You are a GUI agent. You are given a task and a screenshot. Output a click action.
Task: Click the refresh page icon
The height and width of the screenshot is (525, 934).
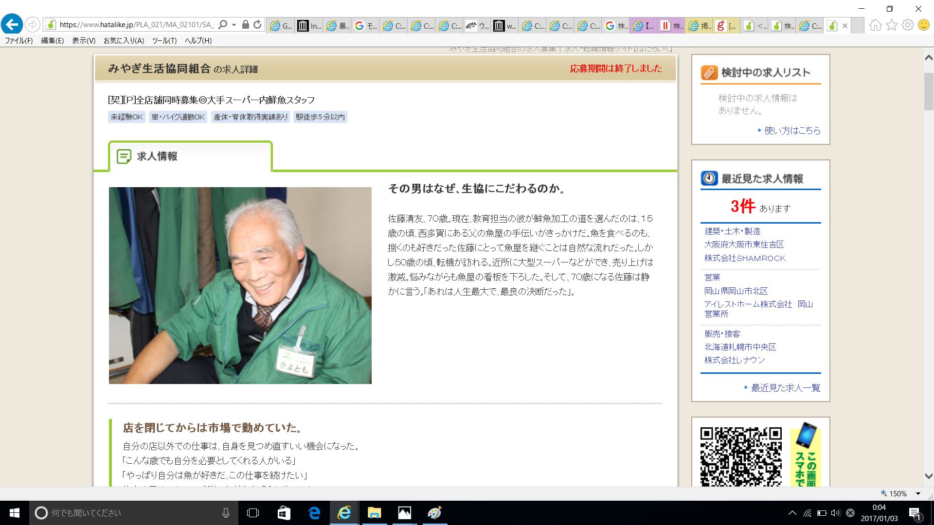(x=257, y=24)
